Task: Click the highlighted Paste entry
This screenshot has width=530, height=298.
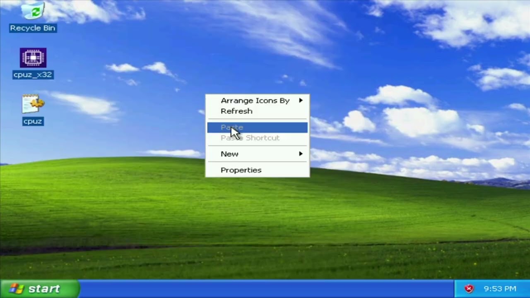Action: click(257, 127)
